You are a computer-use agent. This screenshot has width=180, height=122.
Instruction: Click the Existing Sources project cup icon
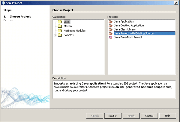click(x=110, y=33)
